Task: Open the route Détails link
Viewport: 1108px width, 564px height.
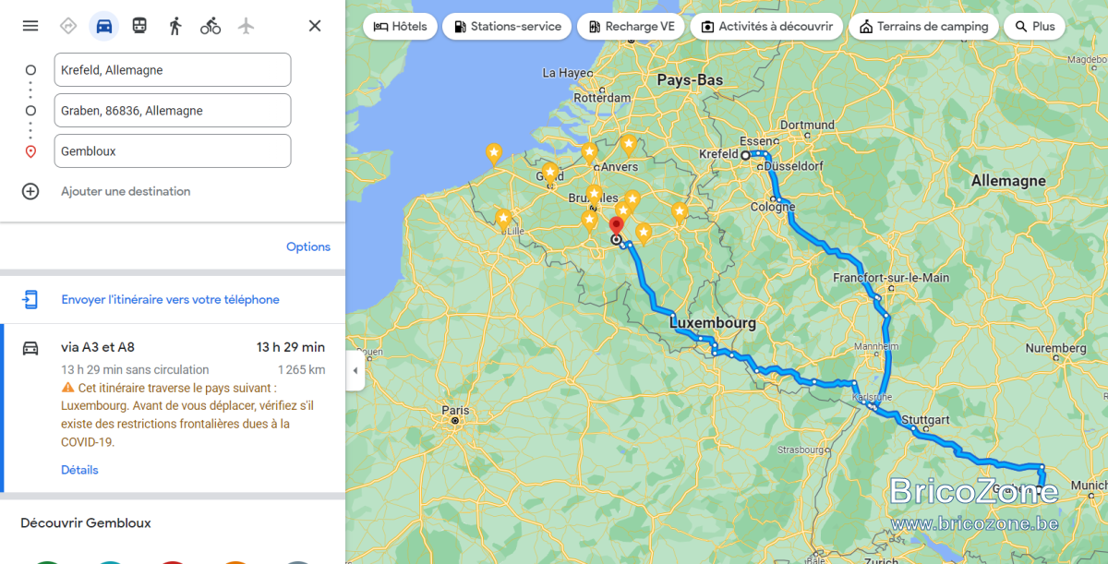Action: [x=79, y=470]
